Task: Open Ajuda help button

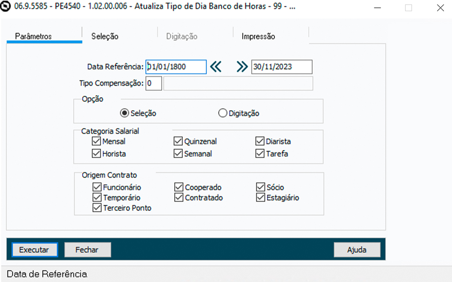Action: pos(357,250)
